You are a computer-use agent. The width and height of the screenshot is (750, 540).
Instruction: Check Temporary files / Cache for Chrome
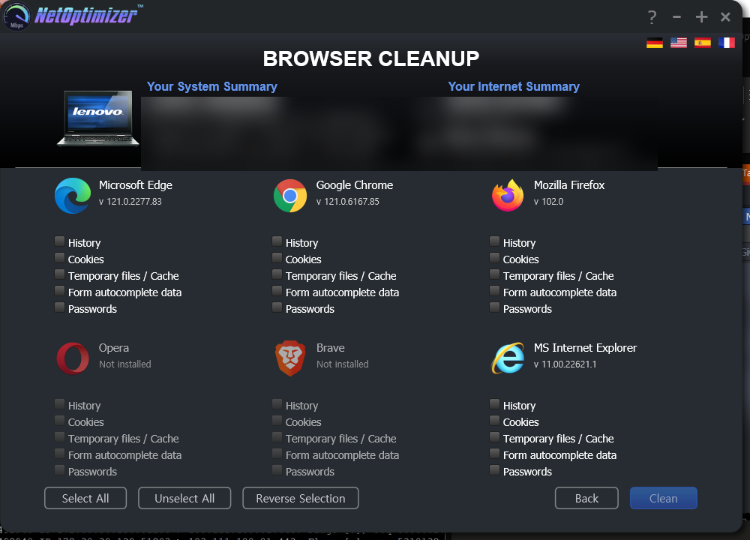[277, 274]
